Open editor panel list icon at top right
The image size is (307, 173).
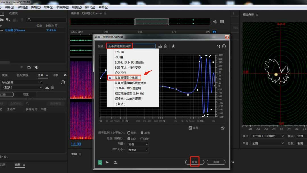[x=222, y=22]
